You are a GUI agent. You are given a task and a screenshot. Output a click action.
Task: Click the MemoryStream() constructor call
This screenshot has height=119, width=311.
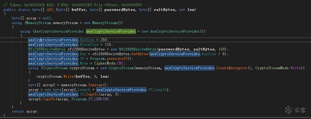point(107,23)
